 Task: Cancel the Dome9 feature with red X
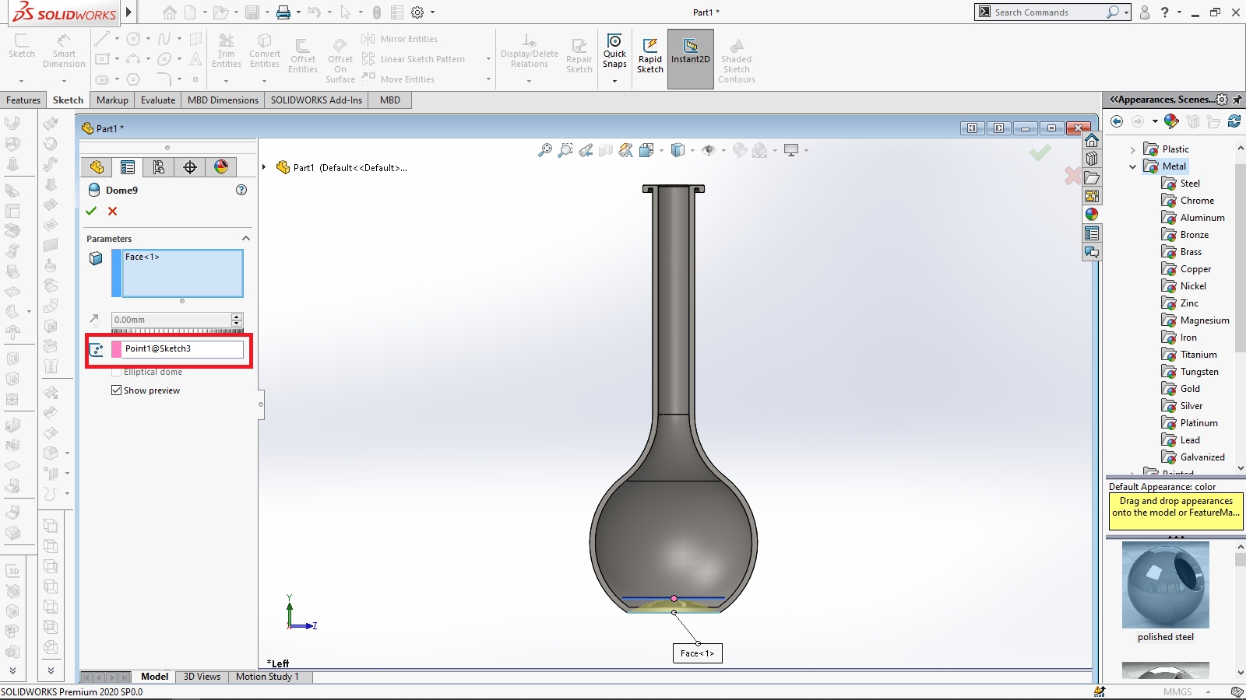point(113,211)
